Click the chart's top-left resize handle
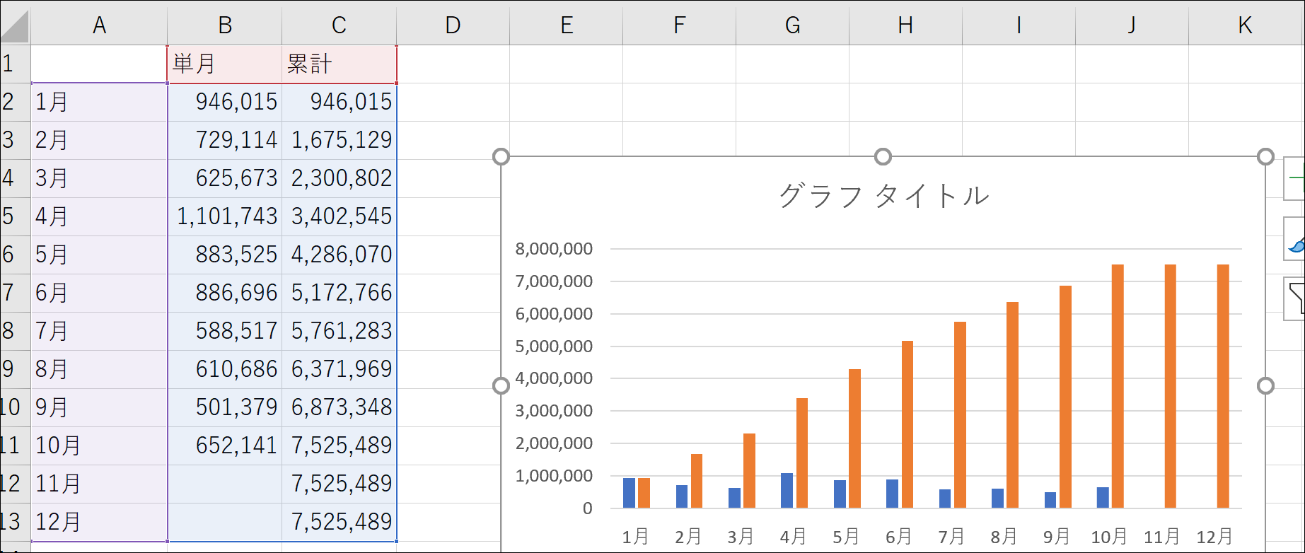This screenshot has height=553, width=1305. tap(501, 156)
